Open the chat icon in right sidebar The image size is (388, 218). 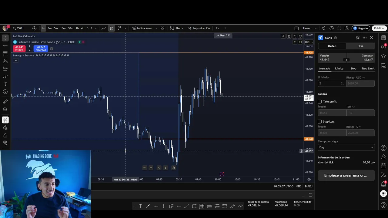tap(383, 66)
